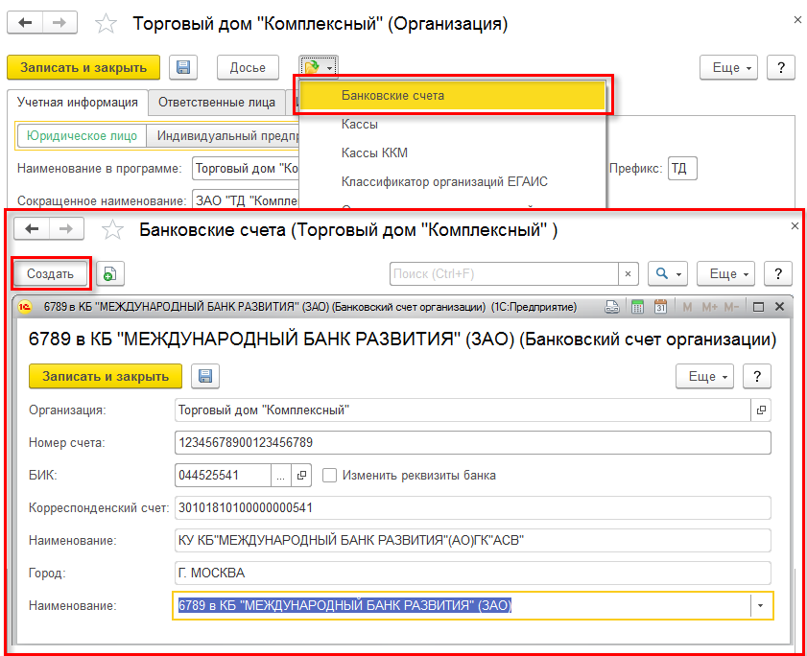
Task: Open the calendar icon in title bar
Action: [x=661, y=307]
